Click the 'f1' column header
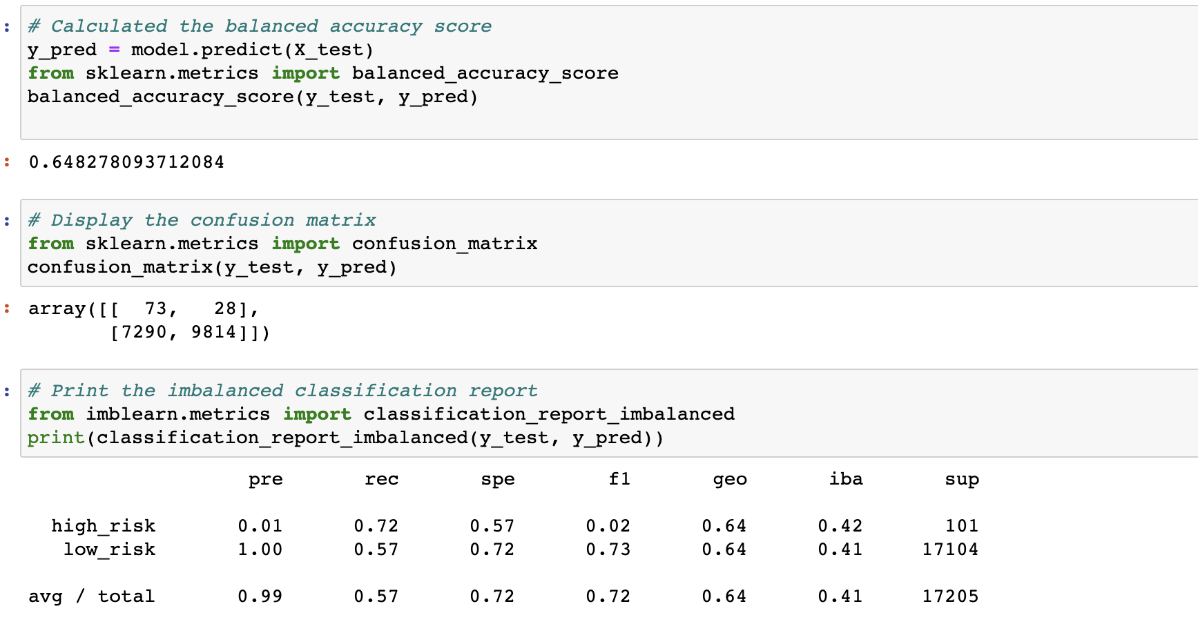Screen dimensions: 1198x633 point(619,479)
